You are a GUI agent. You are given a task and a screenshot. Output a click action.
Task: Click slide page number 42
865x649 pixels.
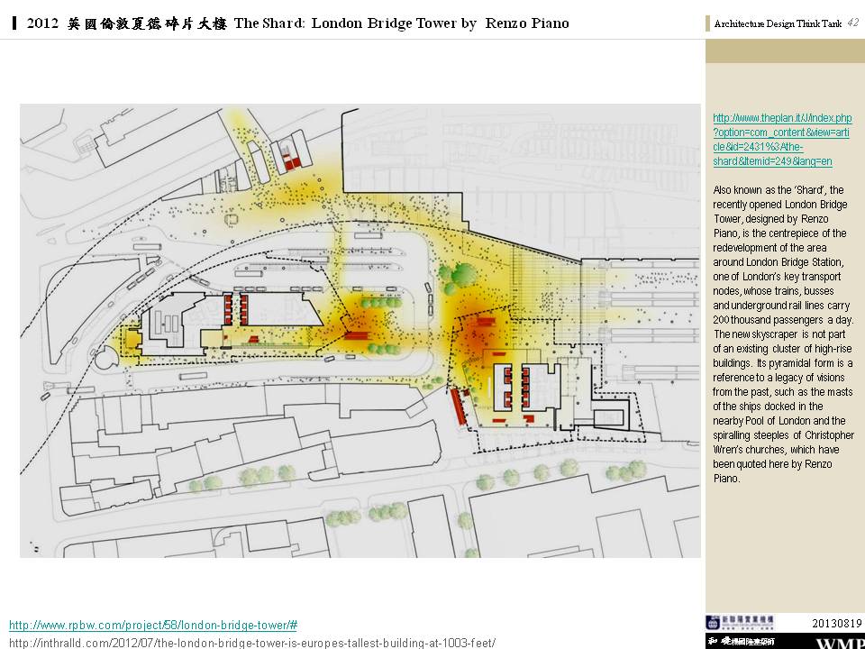coord(852,23)
